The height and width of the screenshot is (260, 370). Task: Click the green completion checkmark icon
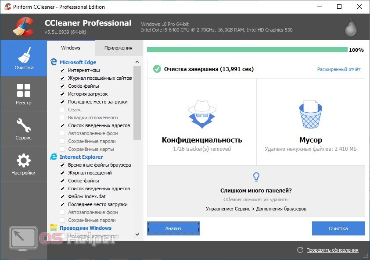pyautogui.click(x=157, y=69)
